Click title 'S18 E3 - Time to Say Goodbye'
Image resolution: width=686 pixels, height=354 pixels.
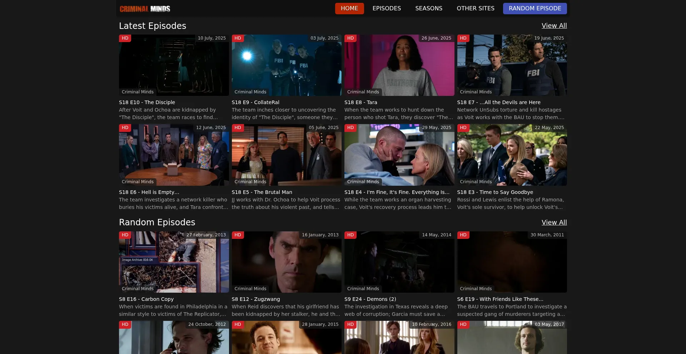[495, 192]
